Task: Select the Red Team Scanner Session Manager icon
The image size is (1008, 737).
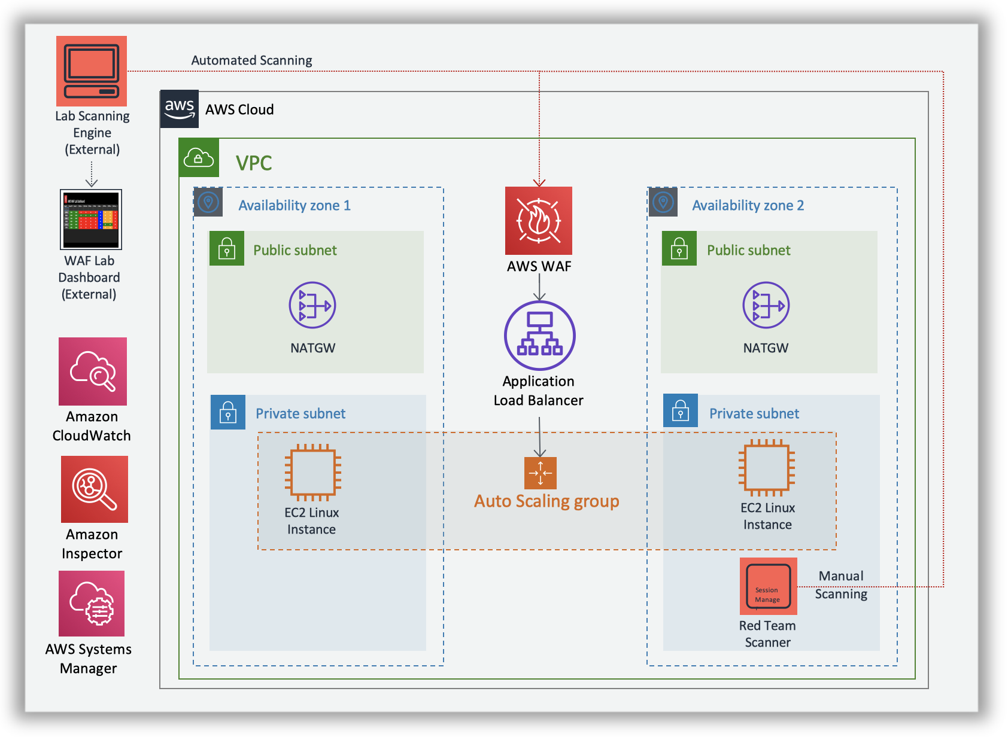Action: (769, 586)
